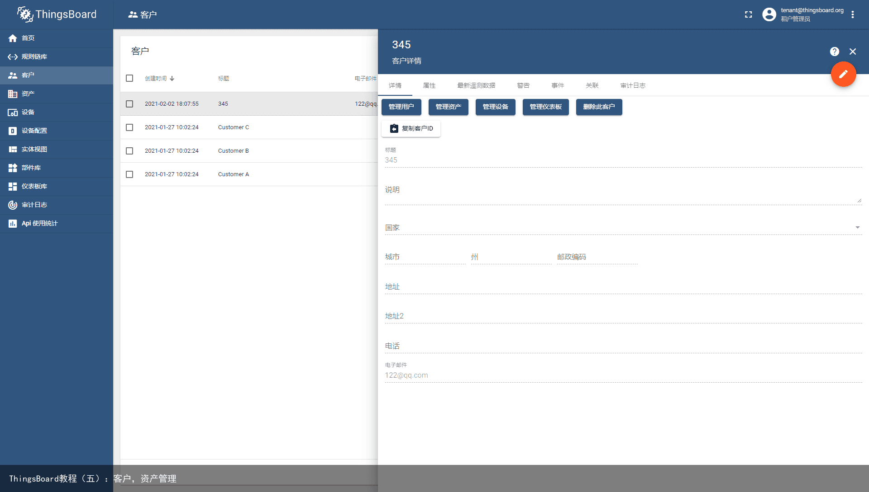Click the 管理设备 button
This screenshot has height=492, width=869.
click(x=496, y=107)
